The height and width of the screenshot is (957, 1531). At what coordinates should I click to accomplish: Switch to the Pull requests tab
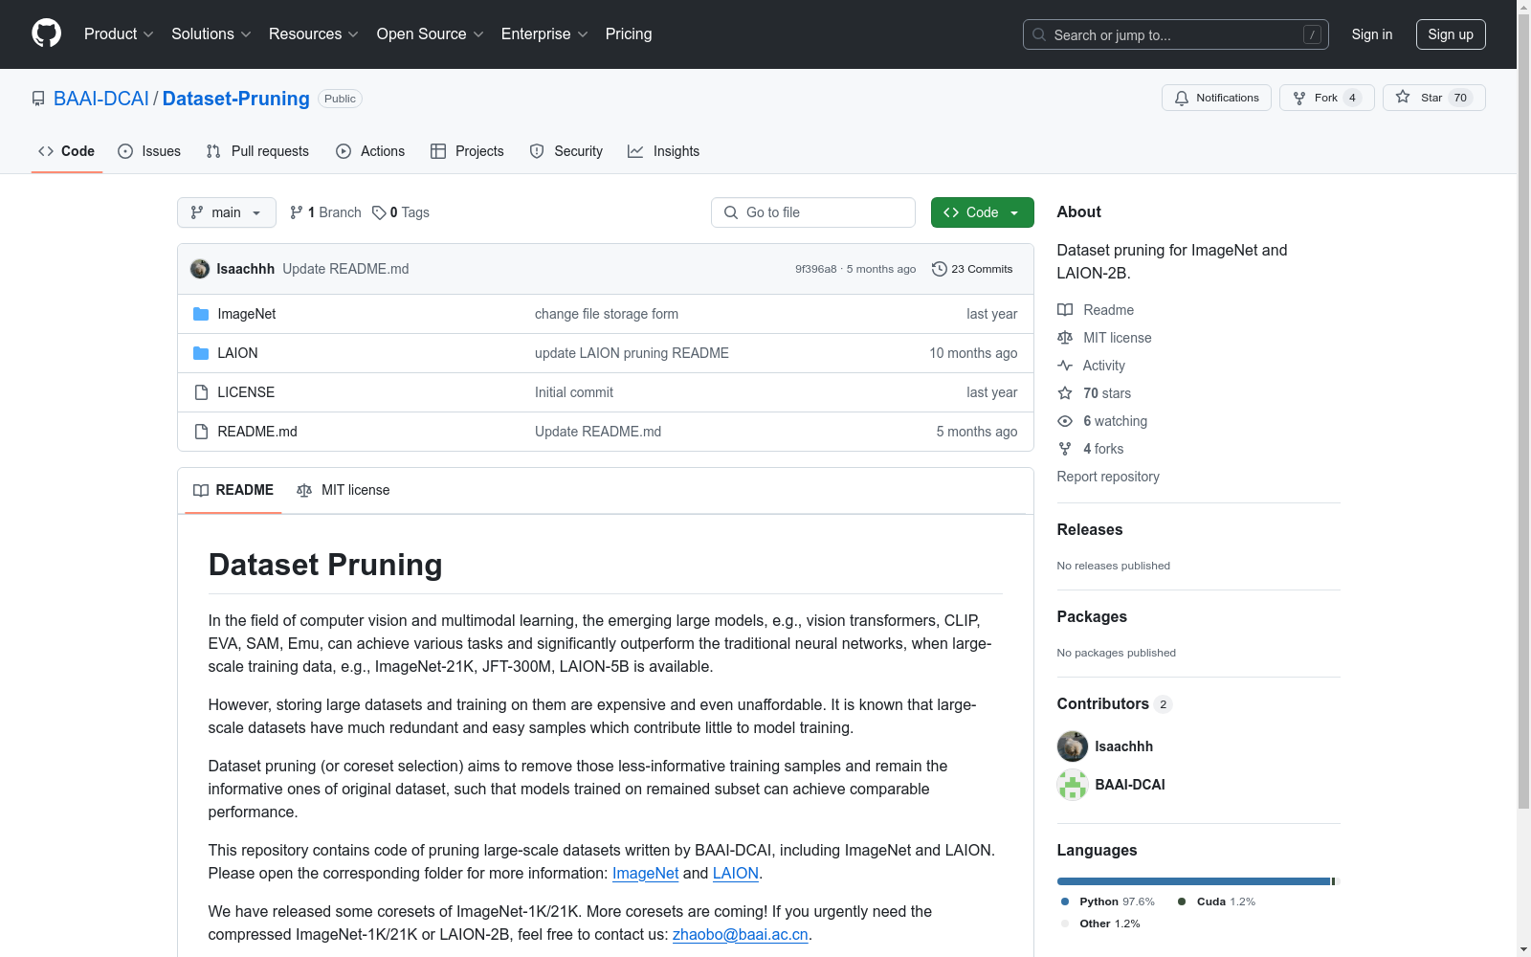(x=257, y=151)
